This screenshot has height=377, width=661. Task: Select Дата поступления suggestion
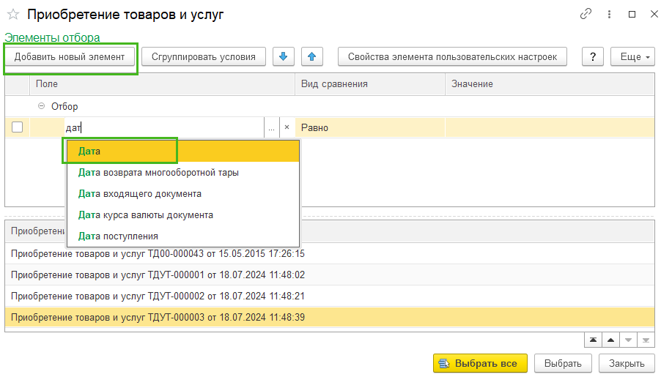click(x=183, y=236)
